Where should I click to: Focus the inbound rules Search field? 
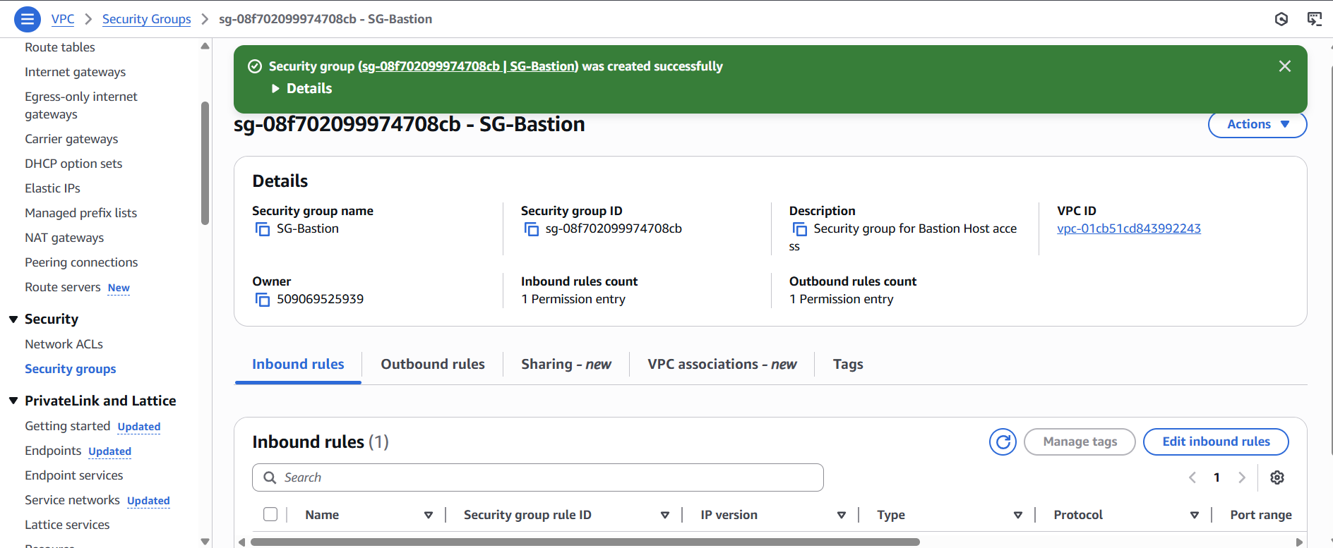[x=538, y=477]
